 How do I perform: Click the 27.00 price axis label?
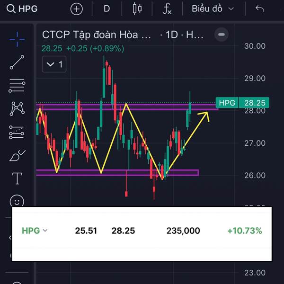point(255,143)
